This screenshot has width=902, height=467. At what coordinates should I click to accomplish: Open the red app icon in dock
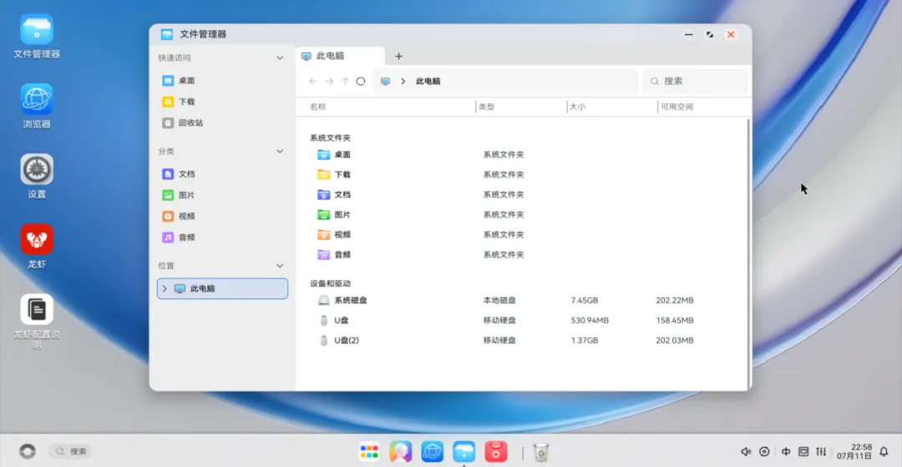pyautogui.click(x=495, y=452)
